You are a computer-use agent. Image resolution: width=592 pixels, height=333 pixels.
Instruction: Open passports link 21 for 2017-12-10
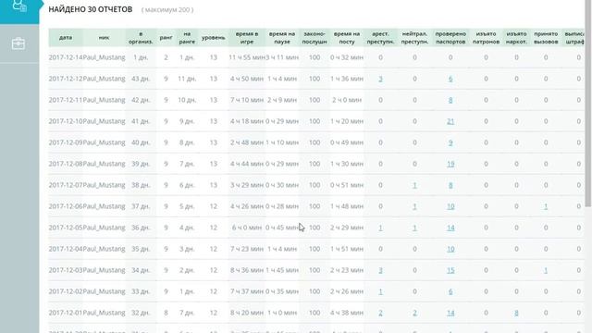pos(450,121)
